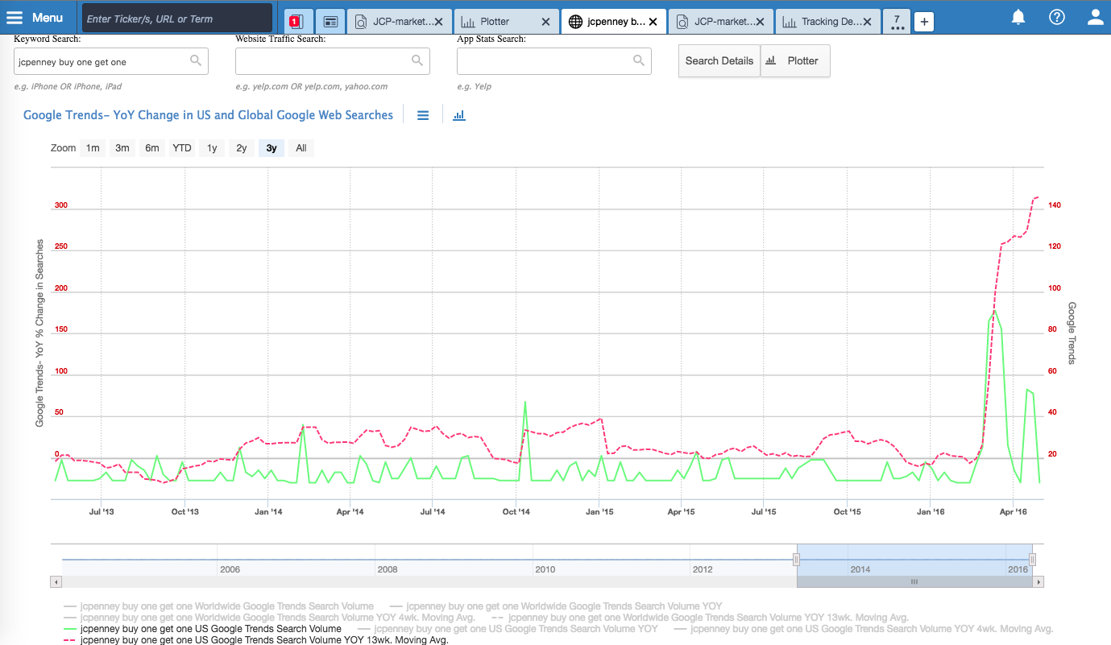Close the Tracking De... tab
This screenshot has width=1111, height=645.
pyautogui.click(x=867, y=22)
